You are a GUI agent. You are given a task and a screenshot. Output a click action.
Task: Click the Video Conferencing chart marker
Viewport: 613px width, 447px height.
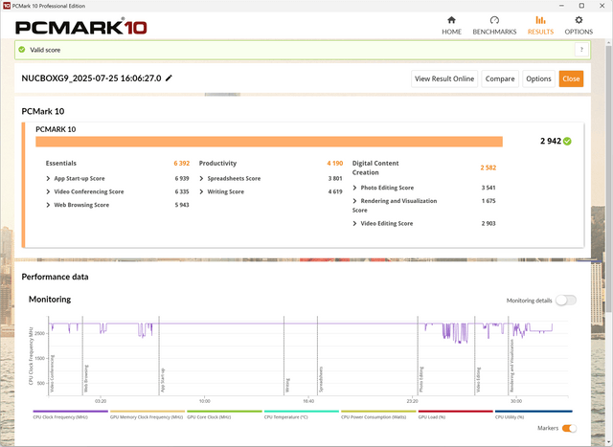pos(53,373)
